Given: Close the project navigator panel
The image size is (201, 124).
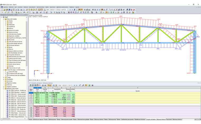Looking at the screenshot, I should 27,15.
